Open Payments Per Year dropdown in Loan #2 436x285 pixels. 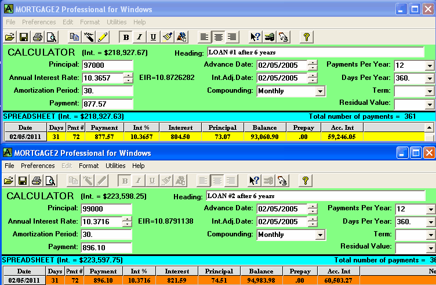pos(430,209)
